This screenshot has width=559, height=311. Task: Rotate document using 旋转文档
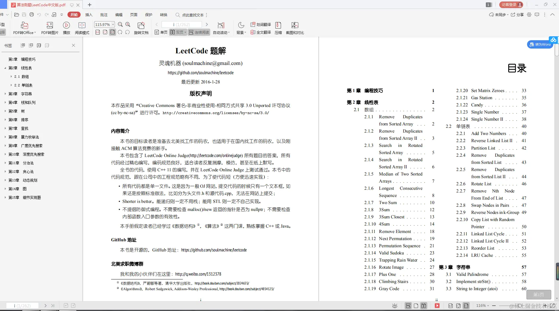tap(141, 28)
